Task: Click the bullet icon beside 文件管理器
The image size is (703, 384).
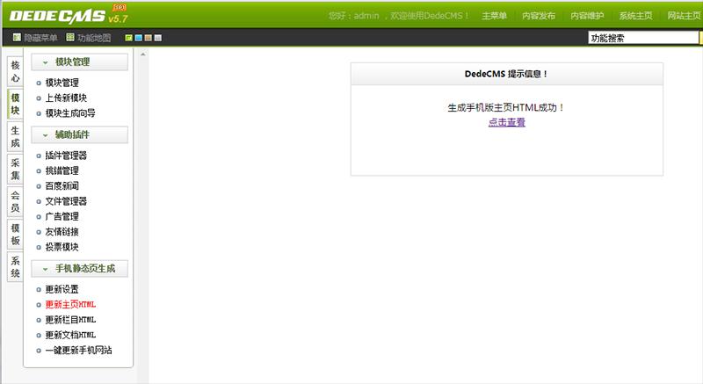Action: point(39,201)
